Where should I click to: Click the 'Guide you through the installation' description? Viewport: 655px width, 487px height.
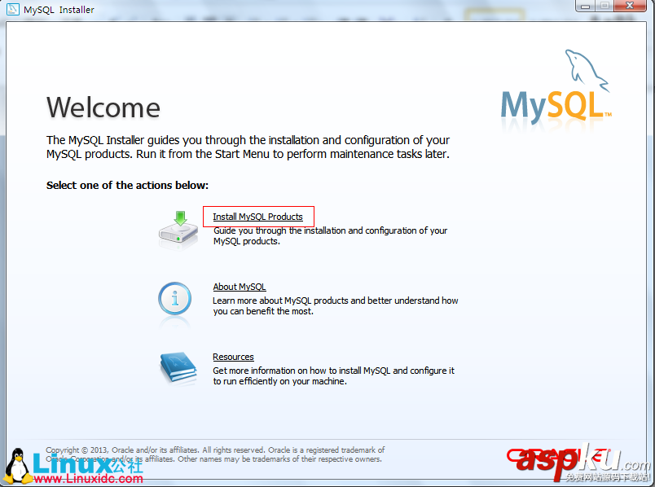(330, 236)
